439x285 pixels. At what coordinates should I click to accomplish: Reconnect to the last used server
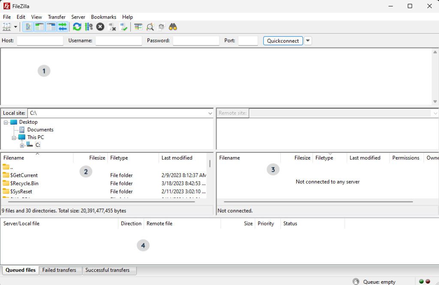click(x=123, y=27)
